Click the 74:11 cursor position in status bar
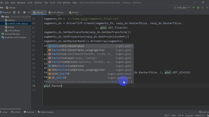The height and width of the screenshot is (117, 209). pyautogui.click(x=167, y=116)
